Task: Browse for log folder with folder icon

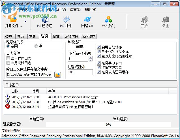Action: 57,75
